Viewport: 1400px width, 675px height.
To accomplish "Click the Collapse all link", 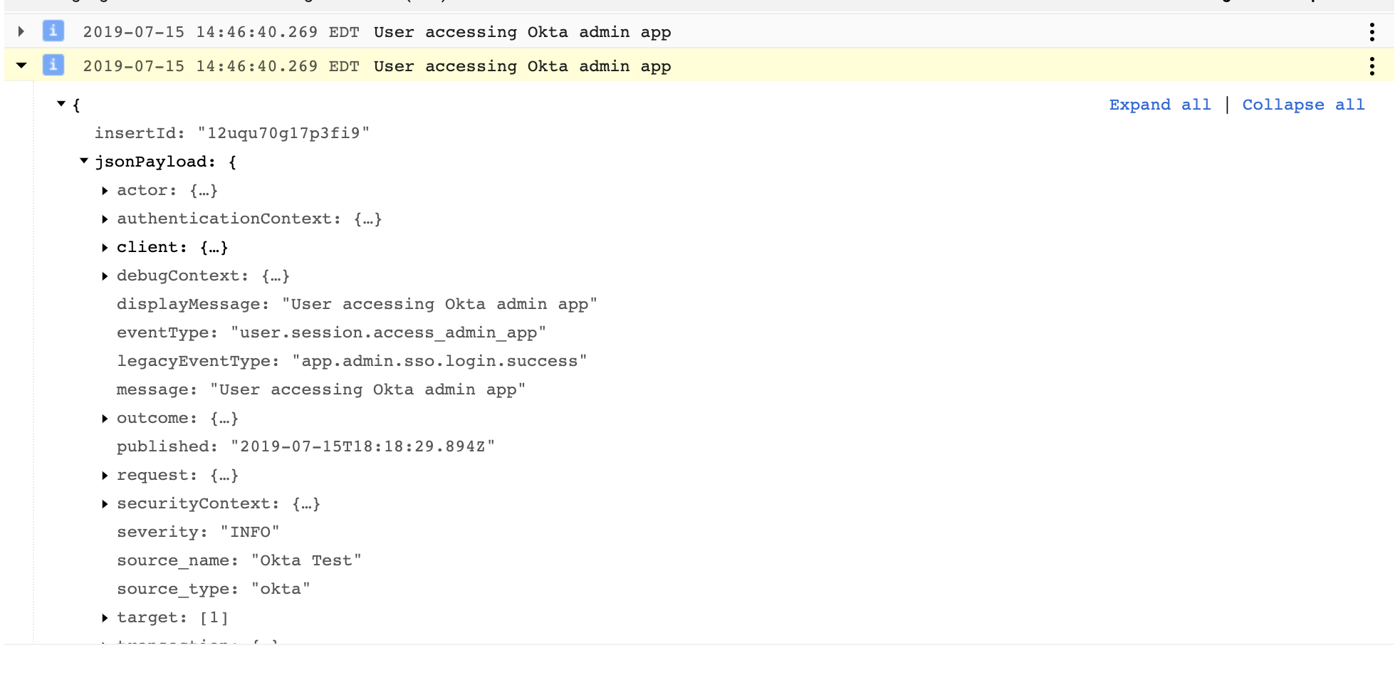I will [1303, 105].
